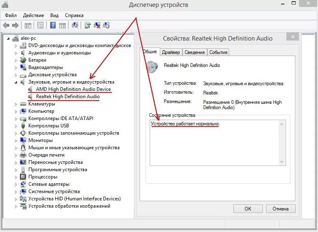Minimize the Диспетчер устройств window

click(x=283, y=3)
